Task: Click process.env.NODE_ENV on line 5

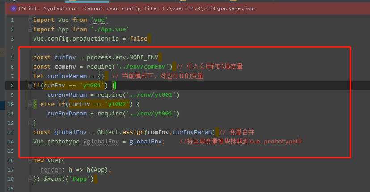Action: tap(123, 57)
